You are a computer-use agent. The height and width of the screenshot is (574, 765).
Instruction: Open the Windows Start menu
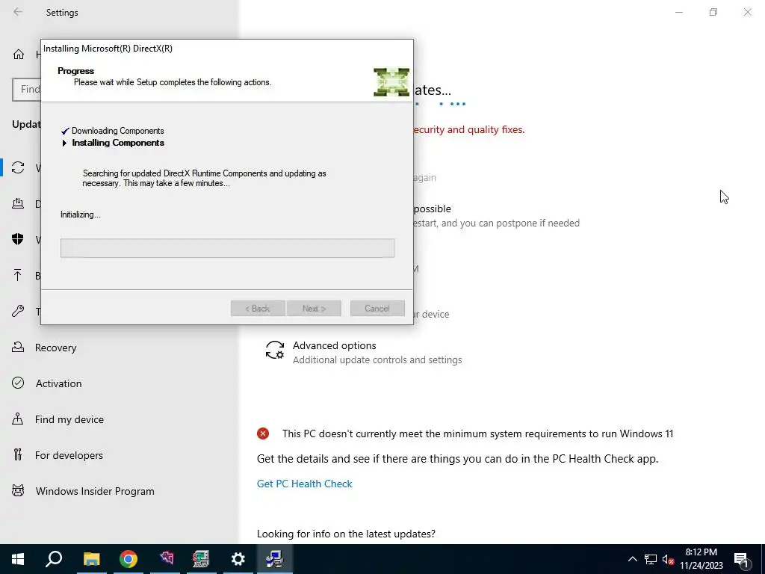[18, 559]
